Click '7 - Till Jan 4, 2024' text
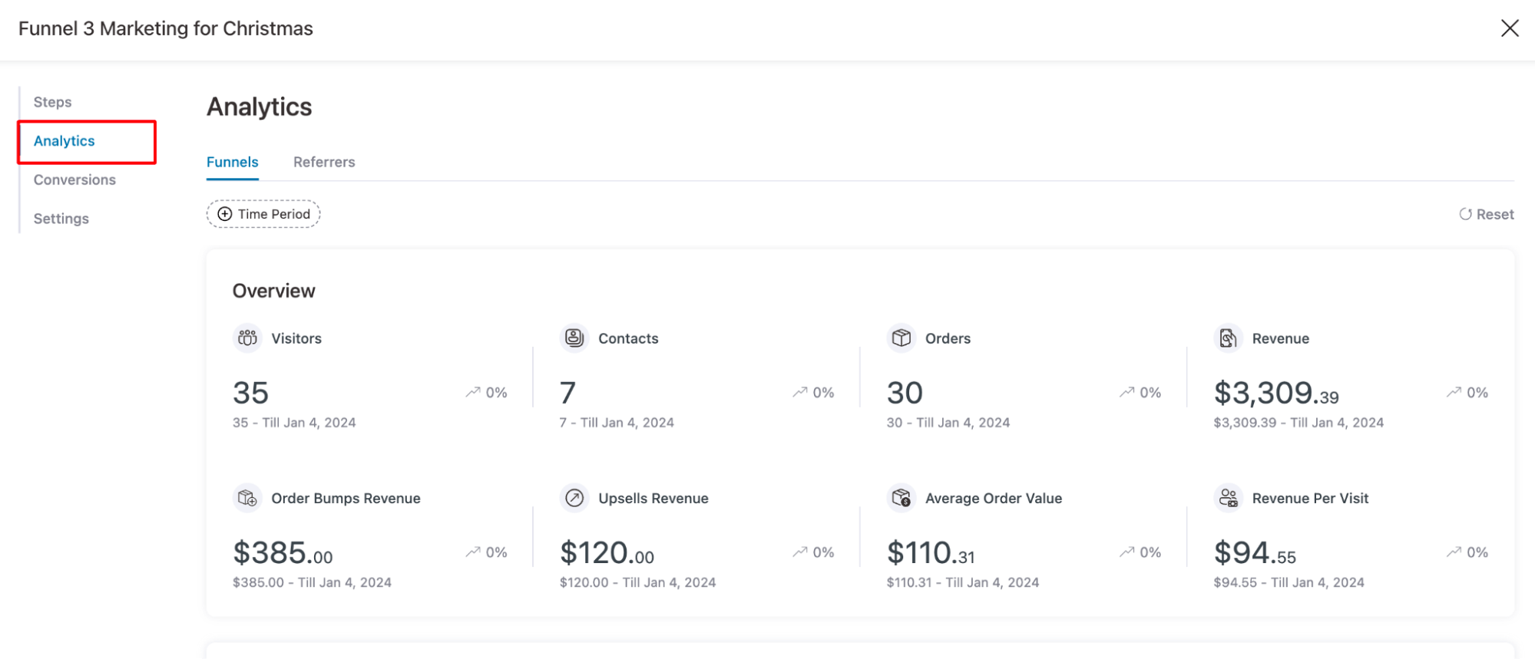1535x659 pixels. coord(617,423)
